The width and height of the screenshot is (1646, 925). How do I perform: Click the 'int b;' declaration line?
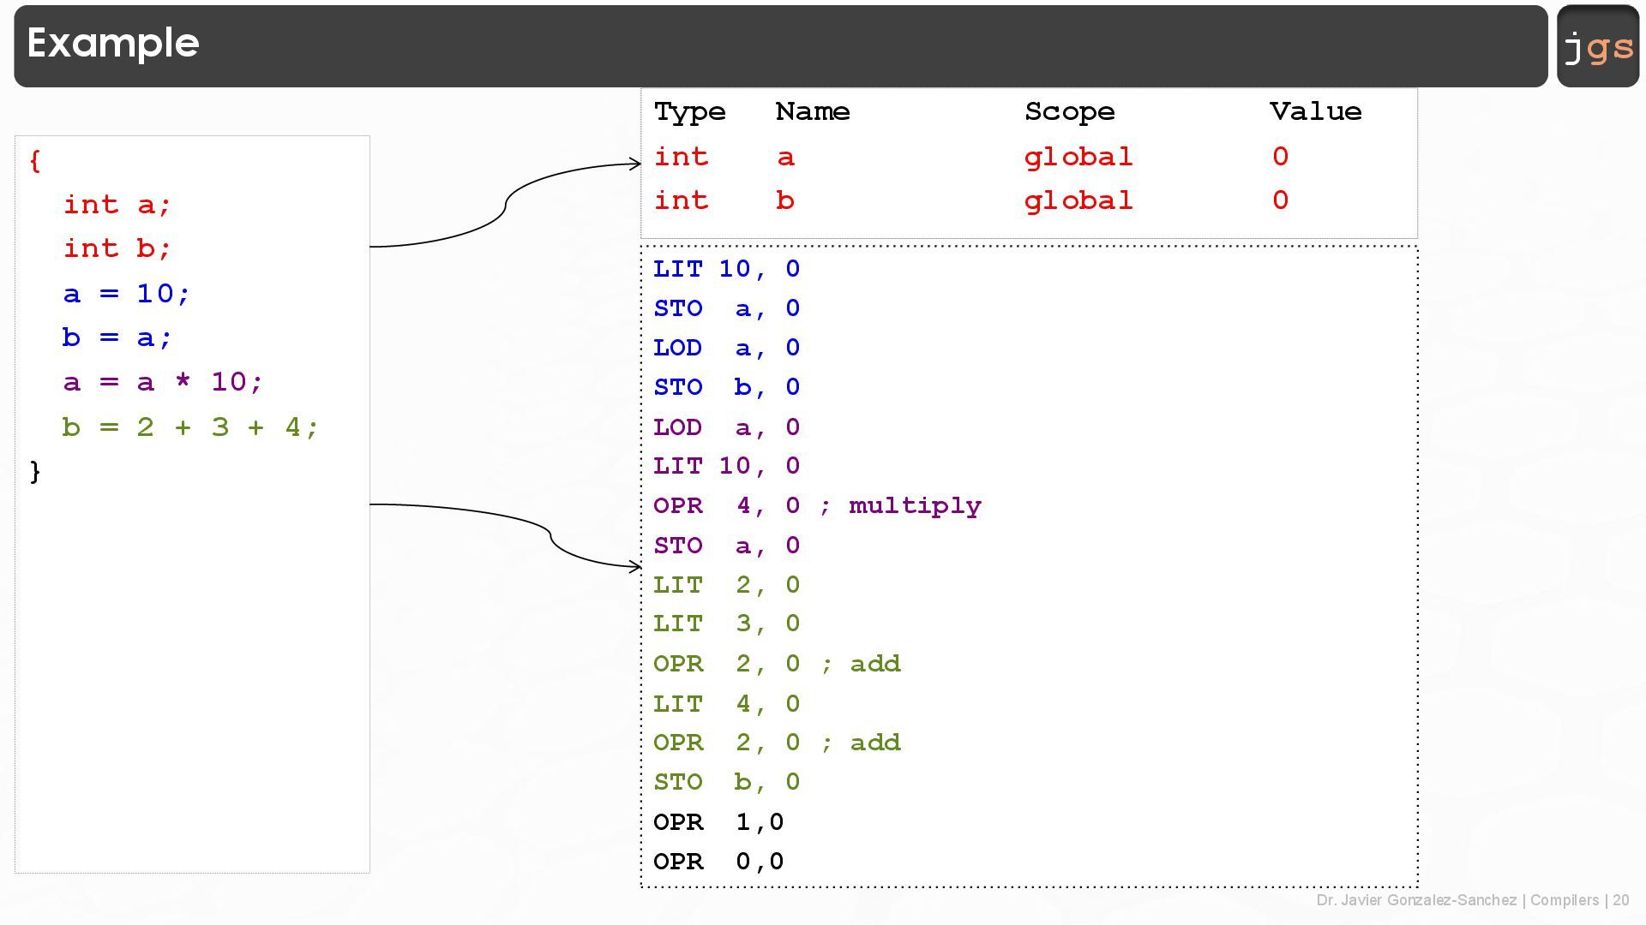tap(117, 248)
